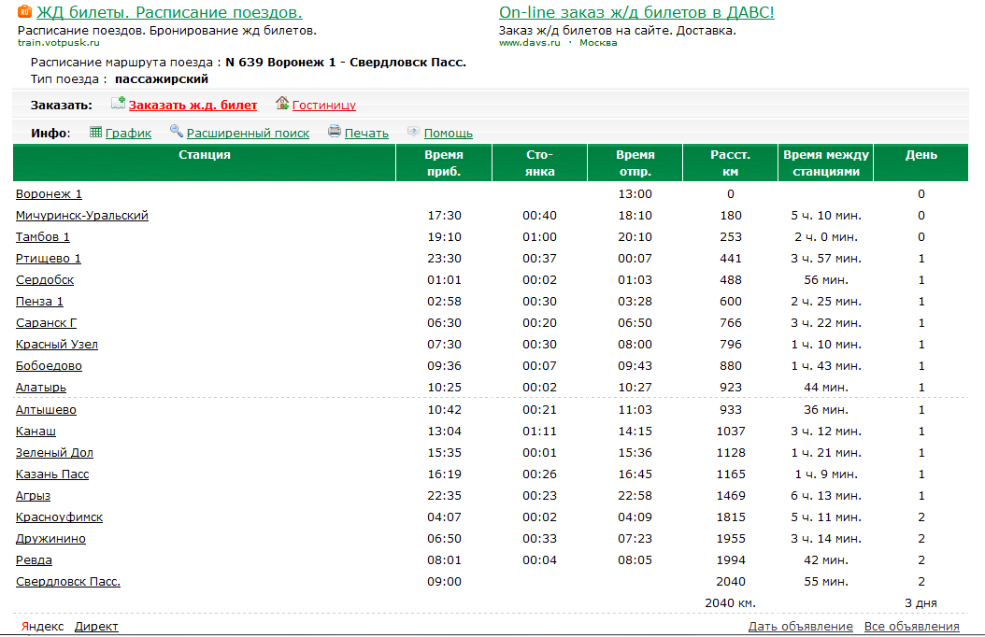The height and width of the screenshot is (637, 985).
Task: Select the Воронеж 1 station link
Action: click(x=49, y=194)
